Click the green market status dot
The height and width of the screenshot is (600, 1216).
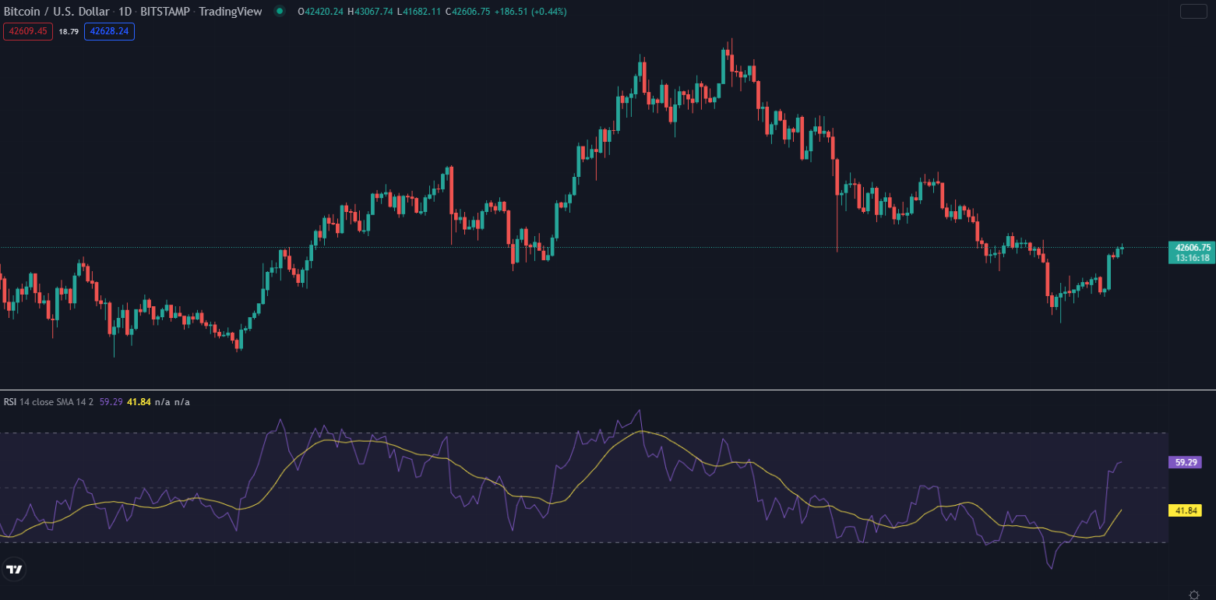click(279, 12)
